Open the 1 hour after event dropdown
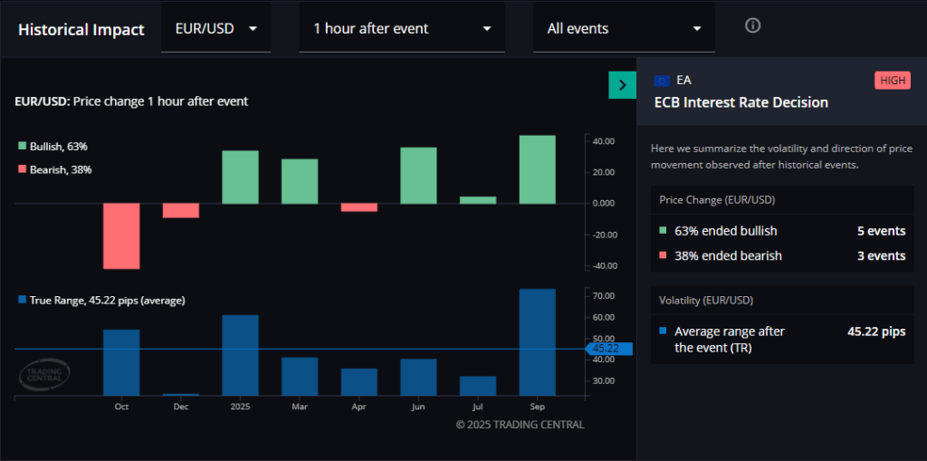This screenshot has width=927, height=461. click(402, 29)
